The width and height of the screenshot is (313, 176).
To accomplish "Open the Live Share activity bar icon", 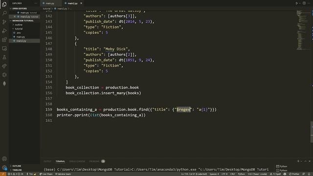I will pos(4,66).
